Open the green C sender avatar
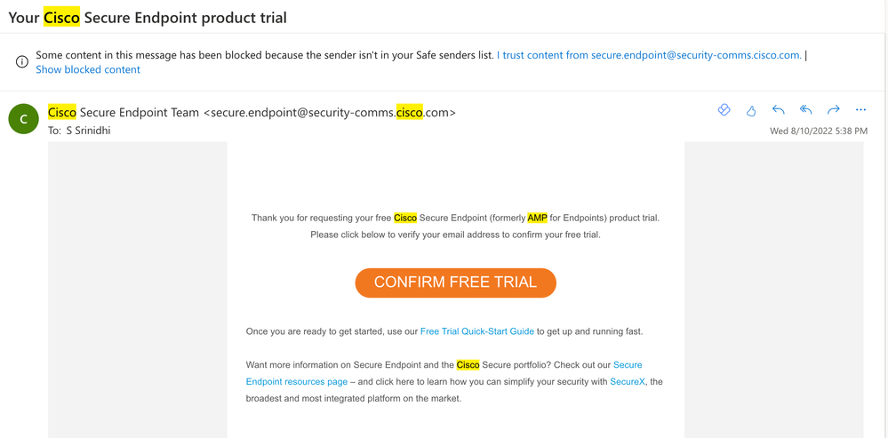Image resolution: width=888 pixels, height=438 pixels. 23,119
